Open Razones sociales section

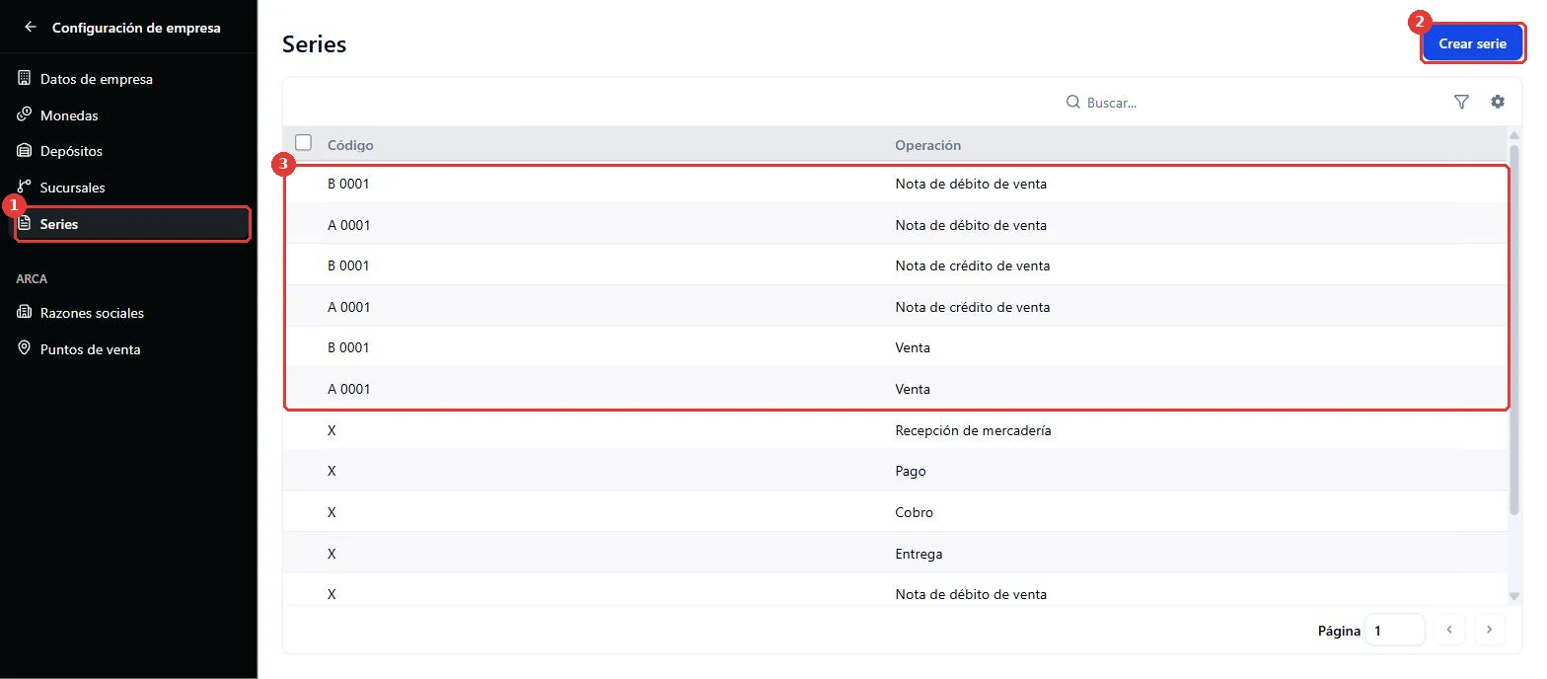click(128, 313)
